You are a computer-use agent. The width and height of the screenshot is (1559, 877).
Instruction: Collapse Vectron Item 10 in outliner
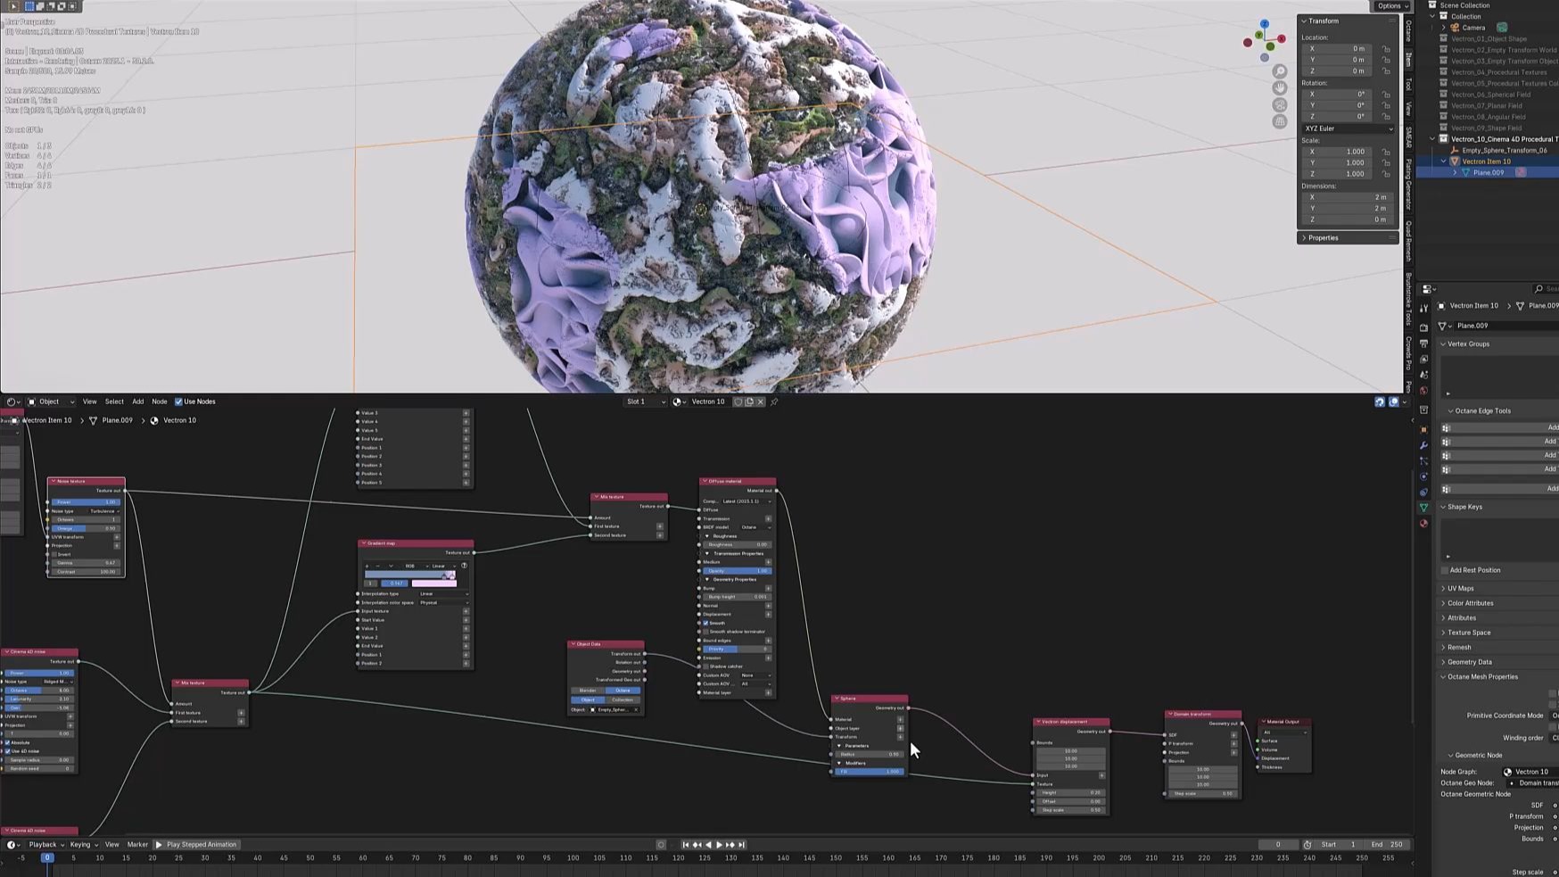1444,161
